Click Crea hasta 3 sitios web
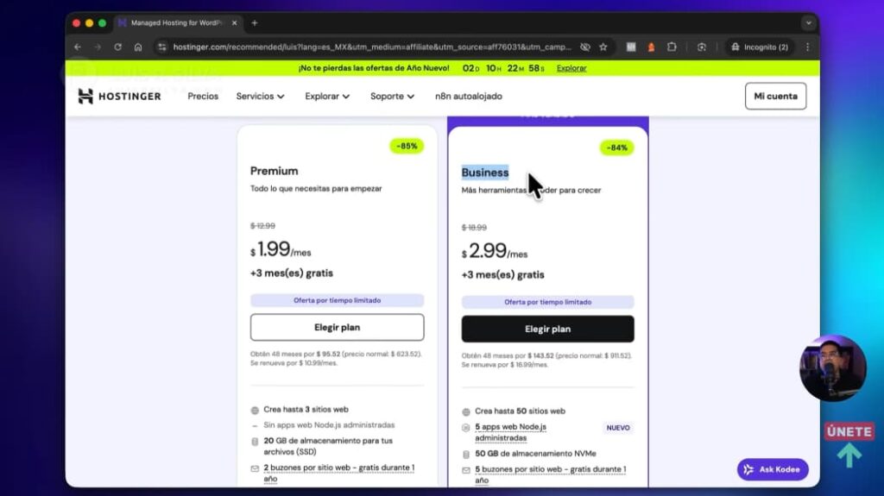The image size is (884, 496). (306, 410)
